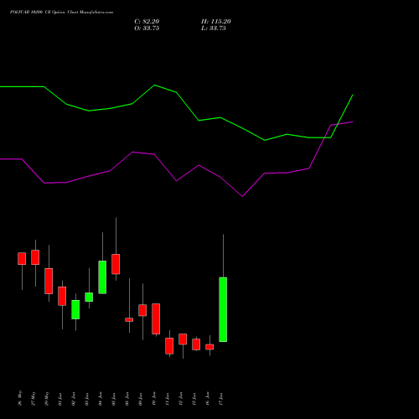Click the 10 Jun date label
This screenshot has width=419, height=419.
[x=154, y=399]
